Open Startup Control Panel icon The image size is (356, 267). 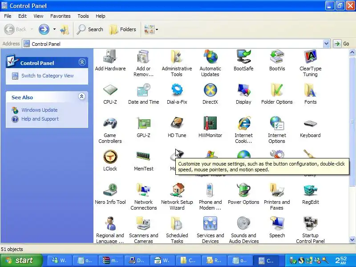[310, 230]
